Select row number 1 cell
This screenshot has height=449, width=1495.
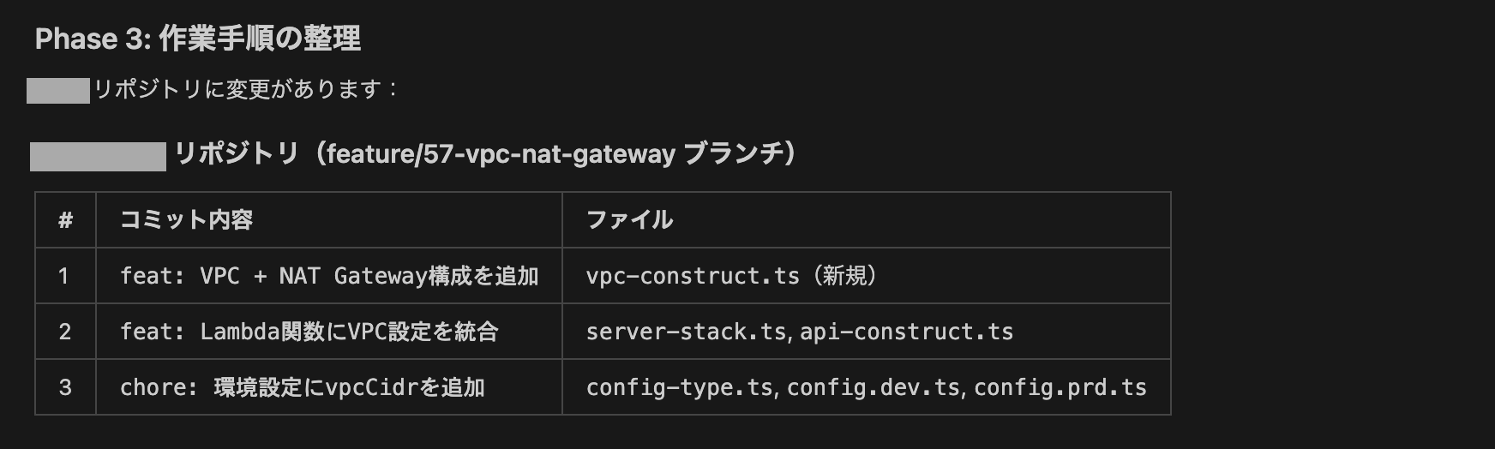(64, 276)
